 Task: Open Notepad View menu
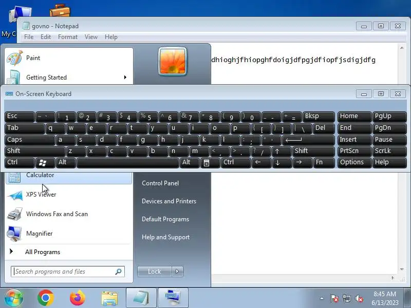click(x=91, y=37)
